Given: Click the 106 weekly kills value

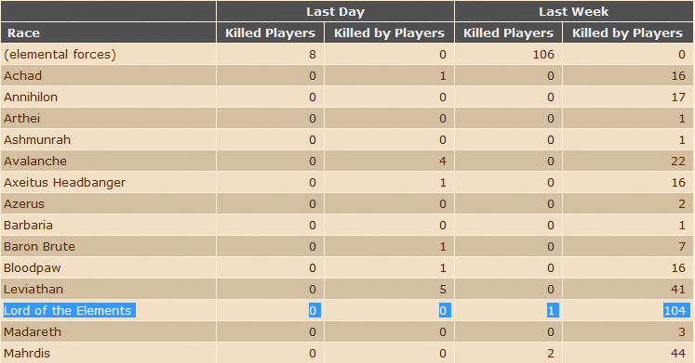Looking at the screenshot, I should pyautogui.click(x=543, y=55).
